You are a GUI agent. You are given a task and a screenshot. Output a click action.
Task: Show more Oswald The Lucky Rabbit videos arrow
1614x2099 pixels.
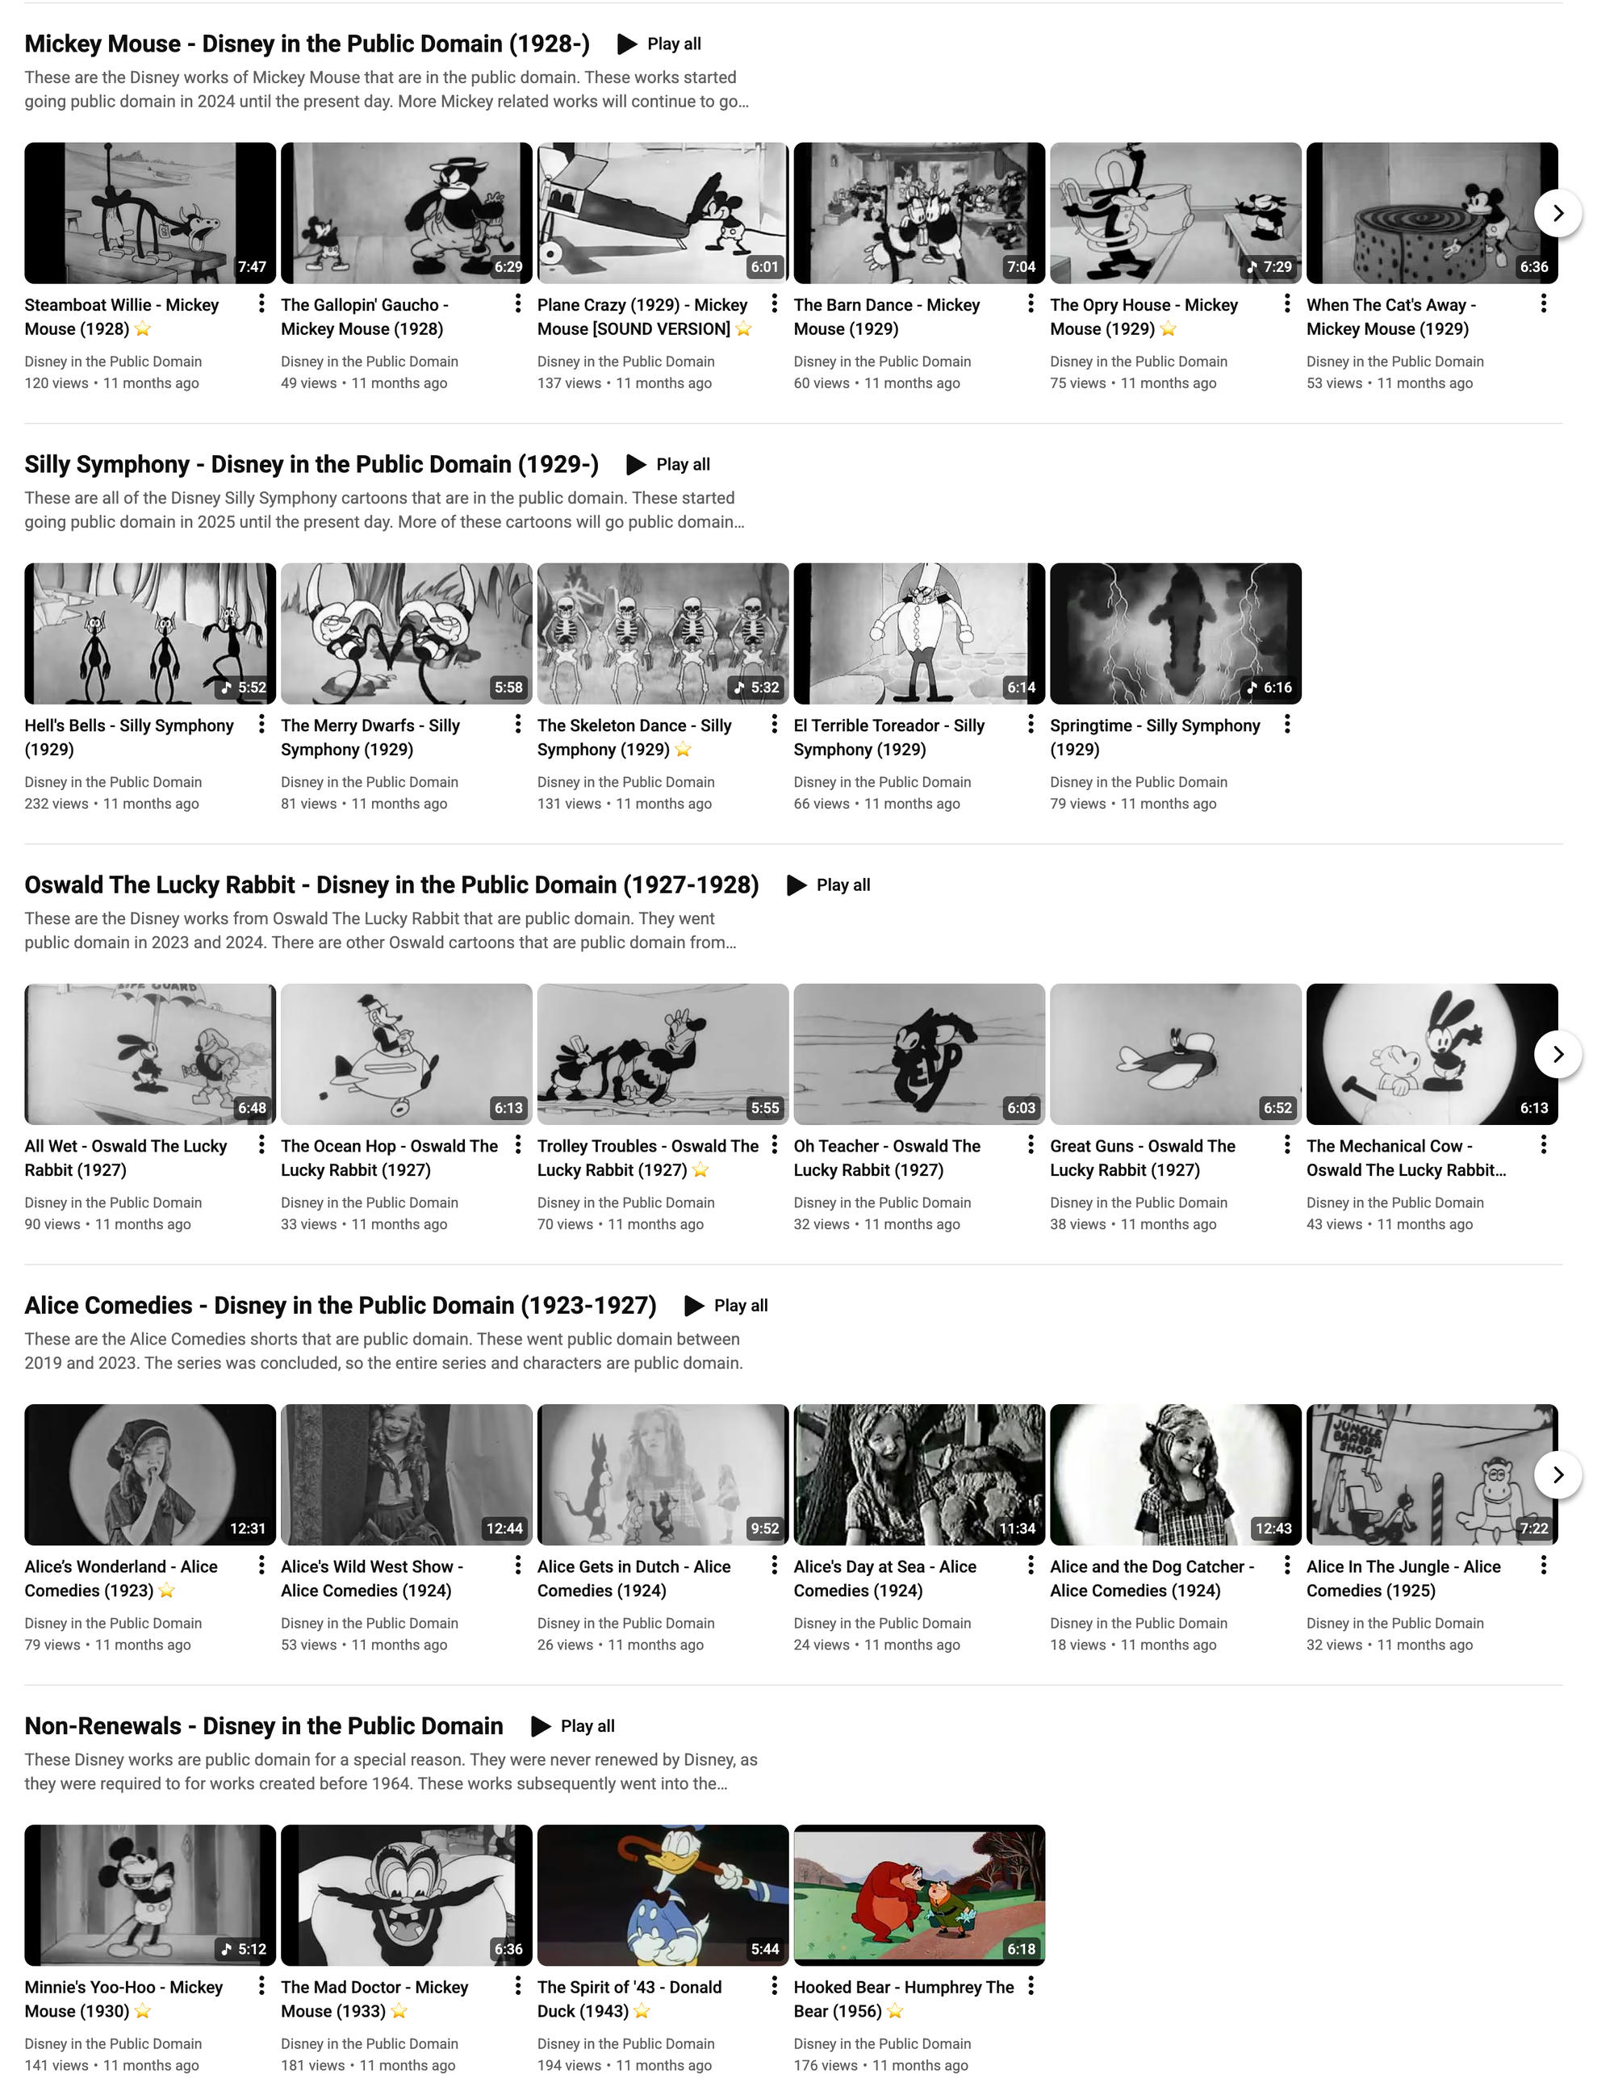[1558, 1055]
